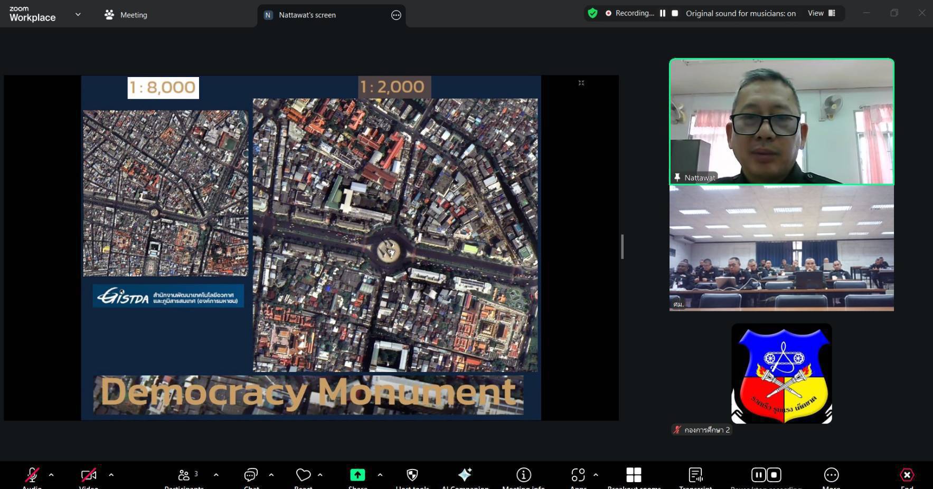Unmute the microphone Audio button
Screen dimensions: 933x489
(x=32, y=476)
